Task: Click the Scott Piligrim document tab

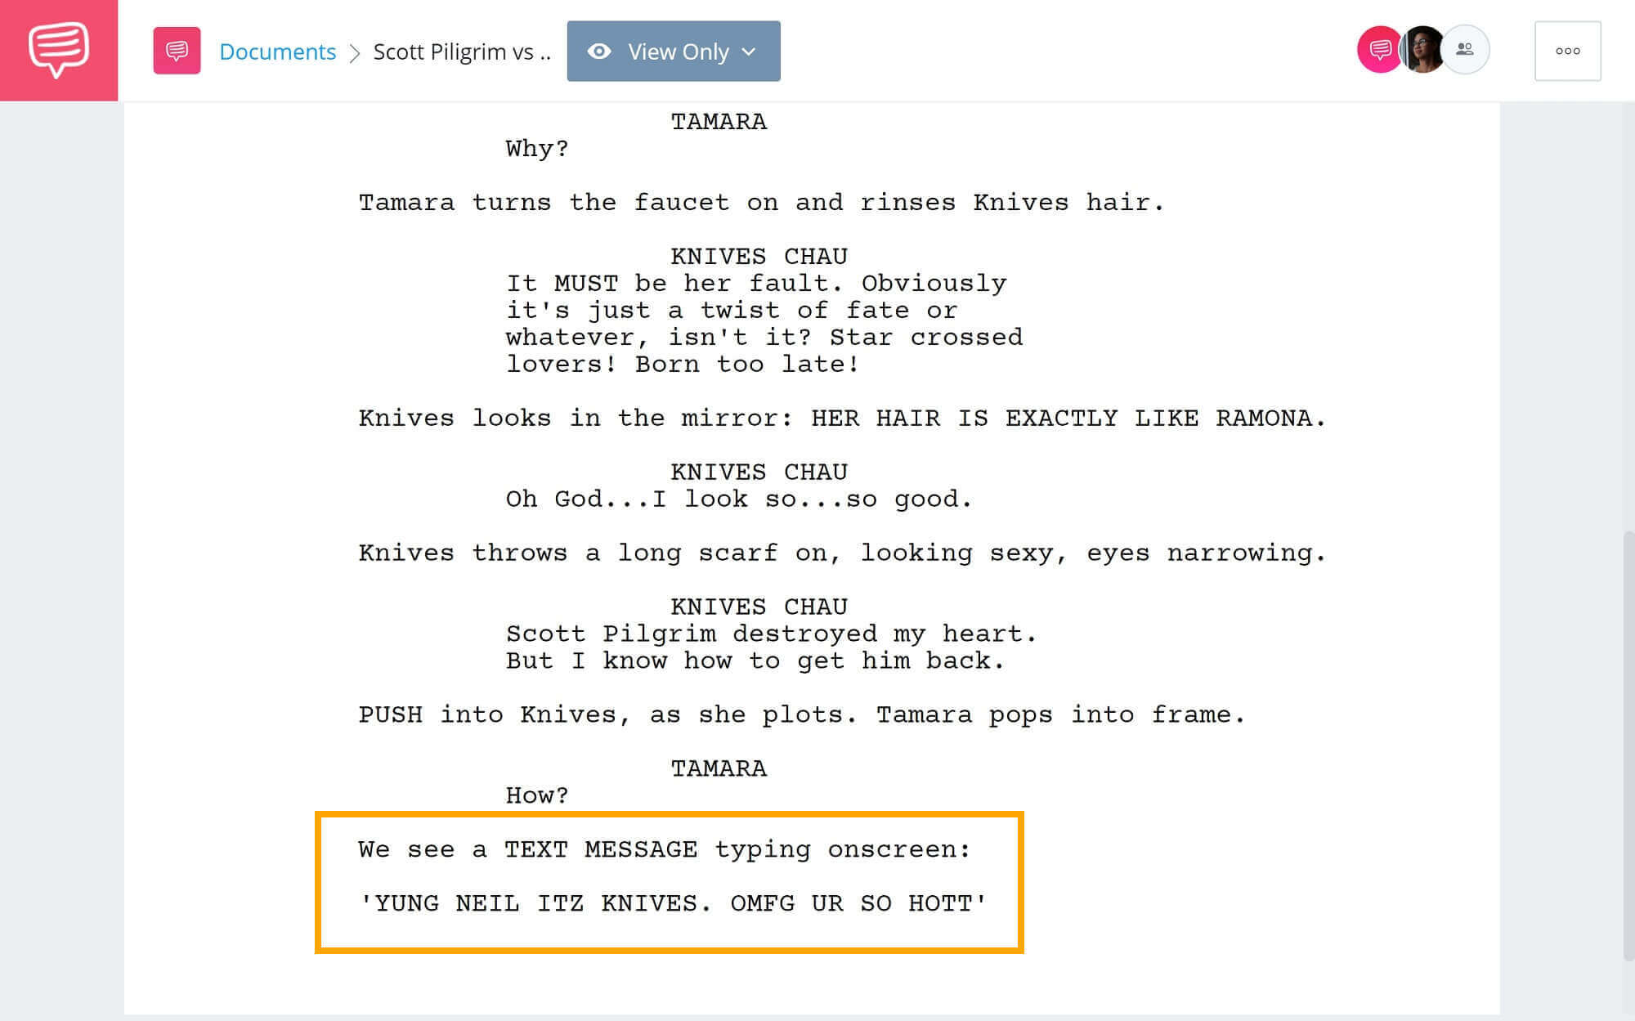Action: coord(461,49)
